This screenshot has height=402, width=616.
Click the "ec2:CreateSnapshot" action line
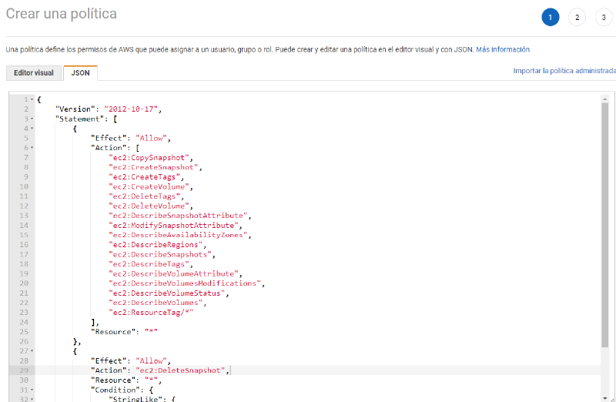click(x=153, y=167)
